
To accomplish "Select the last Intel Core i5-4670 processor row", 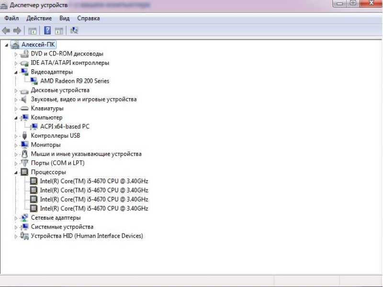I will pos(94,209).
